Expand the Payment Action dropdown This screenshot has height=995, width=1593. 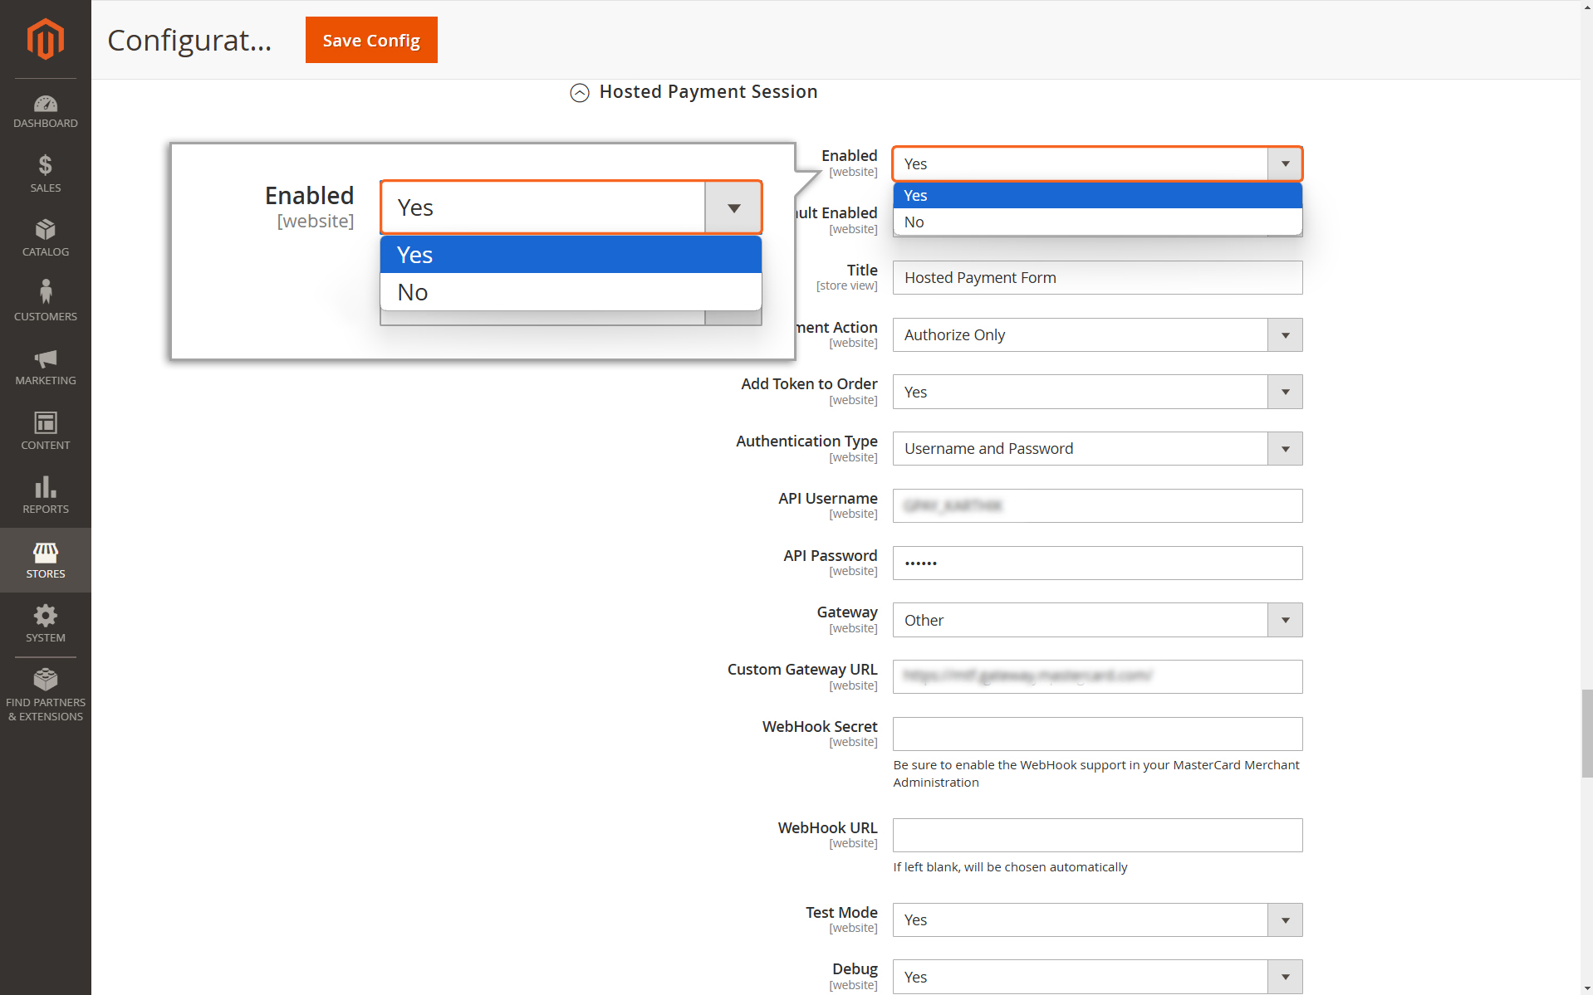(x=1097, y=335)
